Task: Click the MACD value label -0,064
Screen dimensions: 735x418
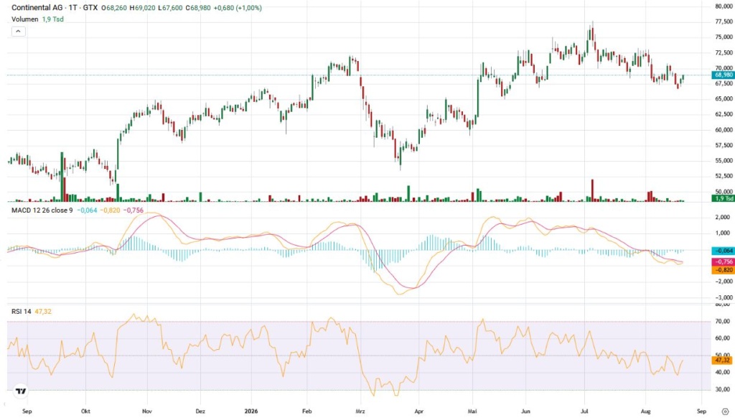Action: [723, 251]
